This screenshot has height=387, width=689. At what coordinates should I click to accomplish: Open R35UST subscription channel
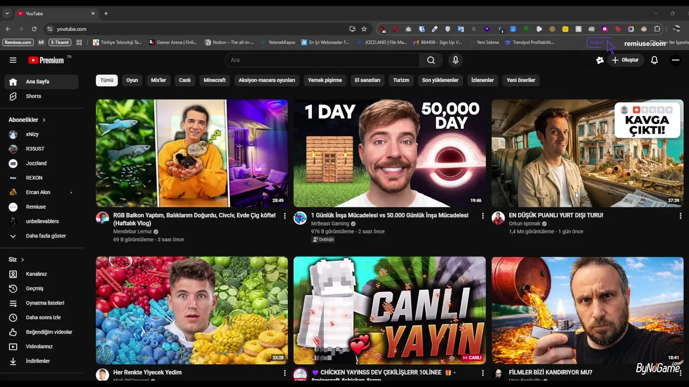(41, 149)
